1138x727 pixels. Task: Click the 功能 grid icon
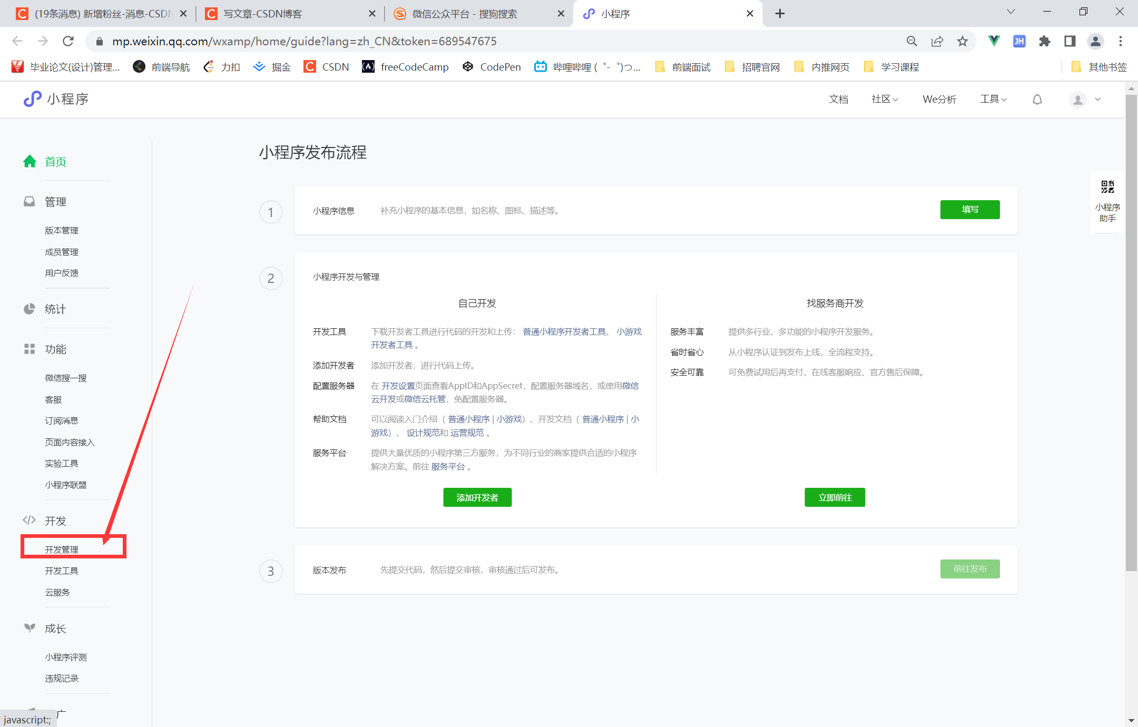click(30, 349)
